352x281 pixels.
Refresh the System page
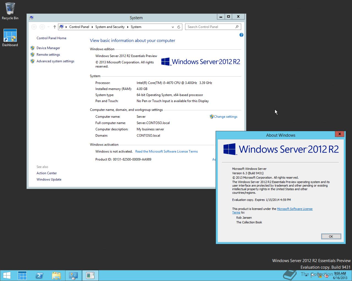pyautogui.click(x=179, y=27)
